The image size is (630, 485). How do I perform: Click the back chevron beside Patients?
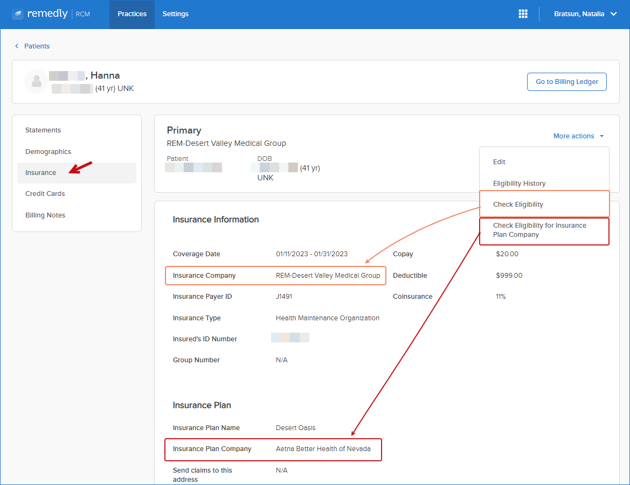[x=17, y=46]
